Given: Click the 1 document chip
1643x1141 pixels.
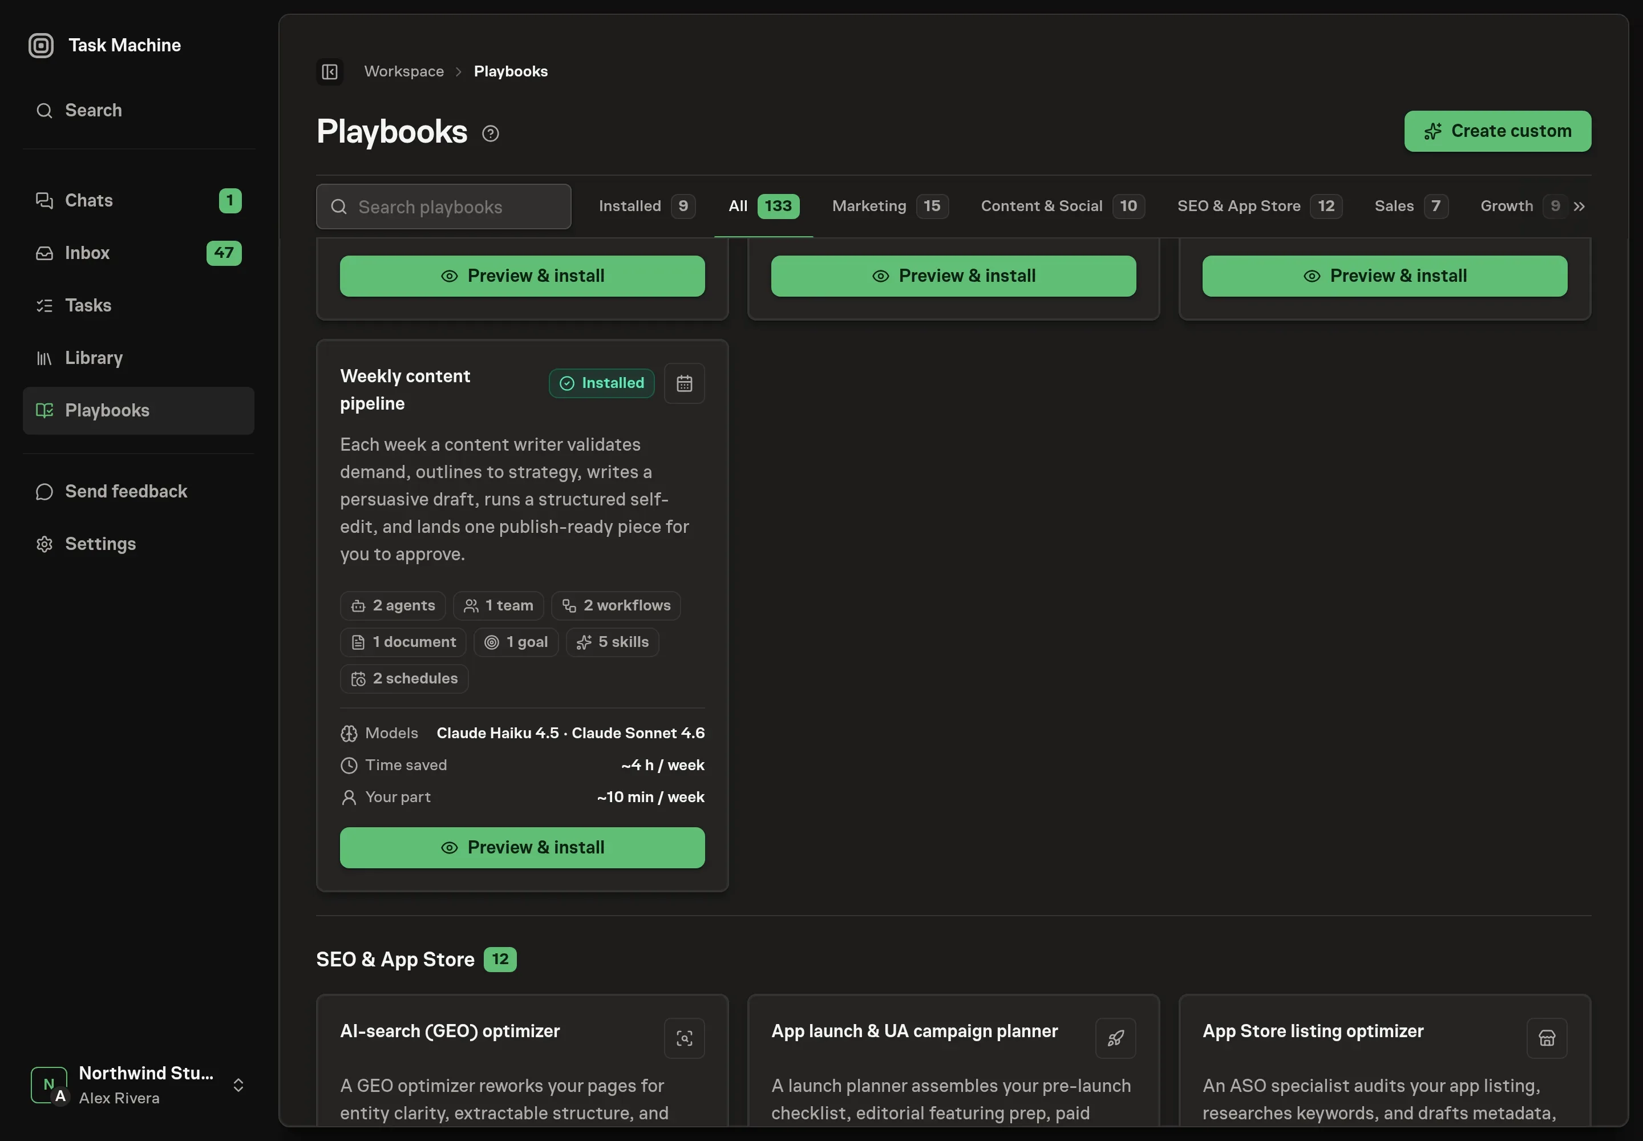Looking at the screenshot, I should point(403,643).
